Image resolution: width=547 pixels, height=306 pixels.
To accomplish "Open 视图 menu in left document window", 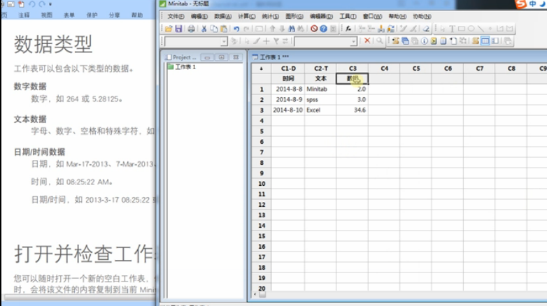I will pyautogui.click(x=46, y=15).
